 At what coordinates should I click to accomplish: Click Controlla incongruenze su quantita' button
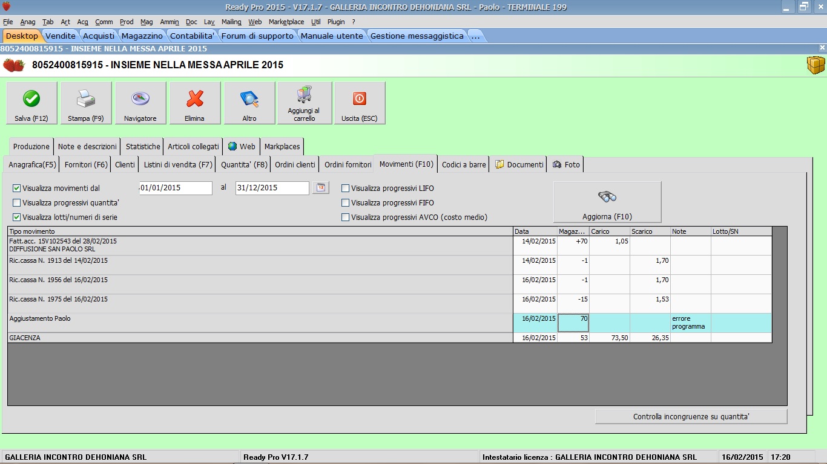tap(691, 416)
